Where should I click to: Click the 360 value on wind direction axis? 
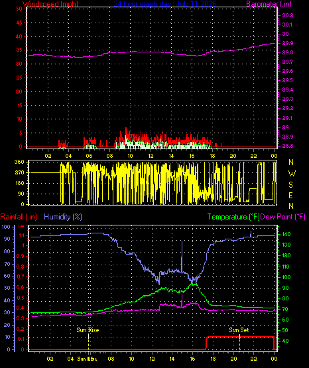pyautogui.click(x=19, y=162)
